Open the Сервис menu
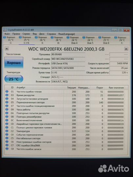The height and width of the screenshot is (177, 133). pyautogui.click(x=26, y=34)
